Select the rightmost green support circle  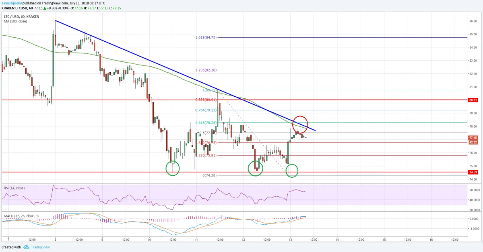pyautogui.click(x=292, y=171)
